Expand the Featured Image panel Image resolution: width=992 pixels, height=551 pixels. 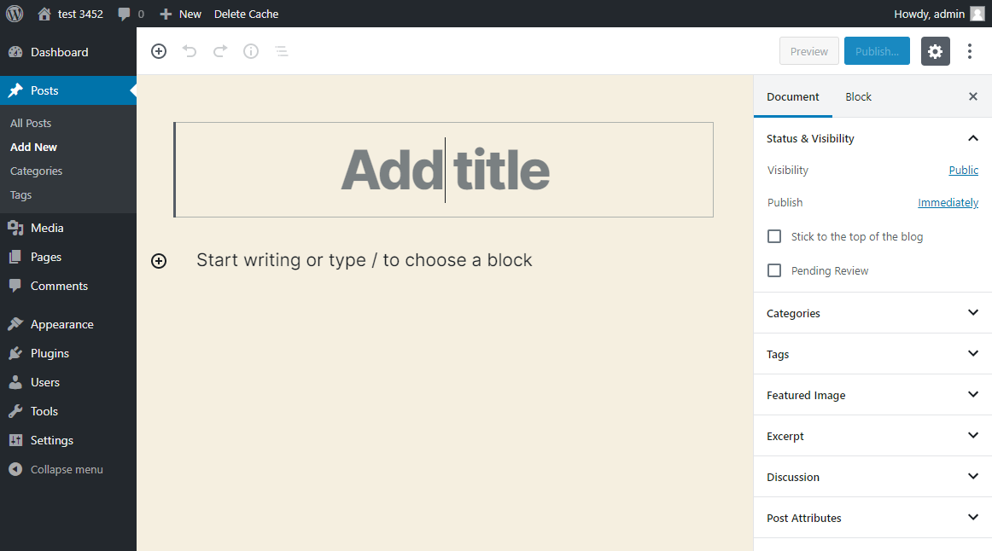(x=872, y=395)
